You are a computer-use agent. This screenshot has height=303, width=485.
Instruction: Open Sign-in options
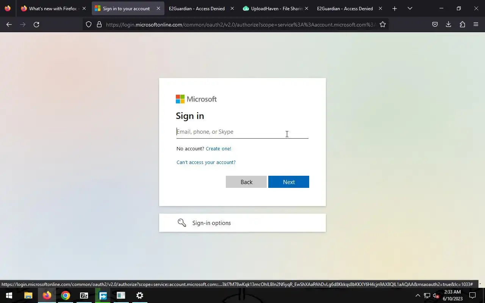point(242,223)
